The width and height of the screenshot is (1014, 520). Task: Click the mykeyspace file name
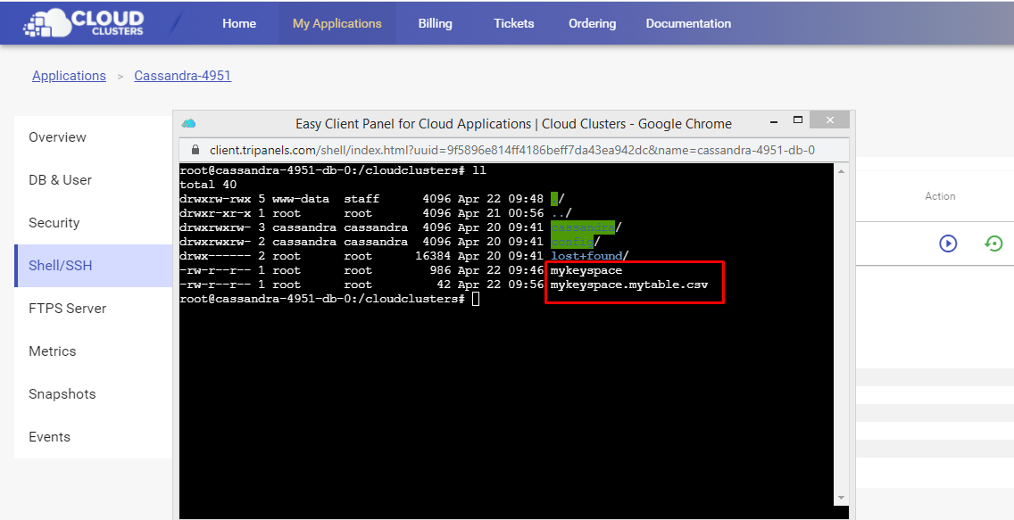pos(586,270)
